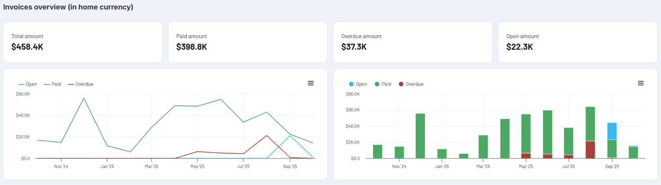Image resolution: width=661 pixels, height=185 pixels.
Task: Select the Overdue amount $37.3K card
Action: click(413, 42)
